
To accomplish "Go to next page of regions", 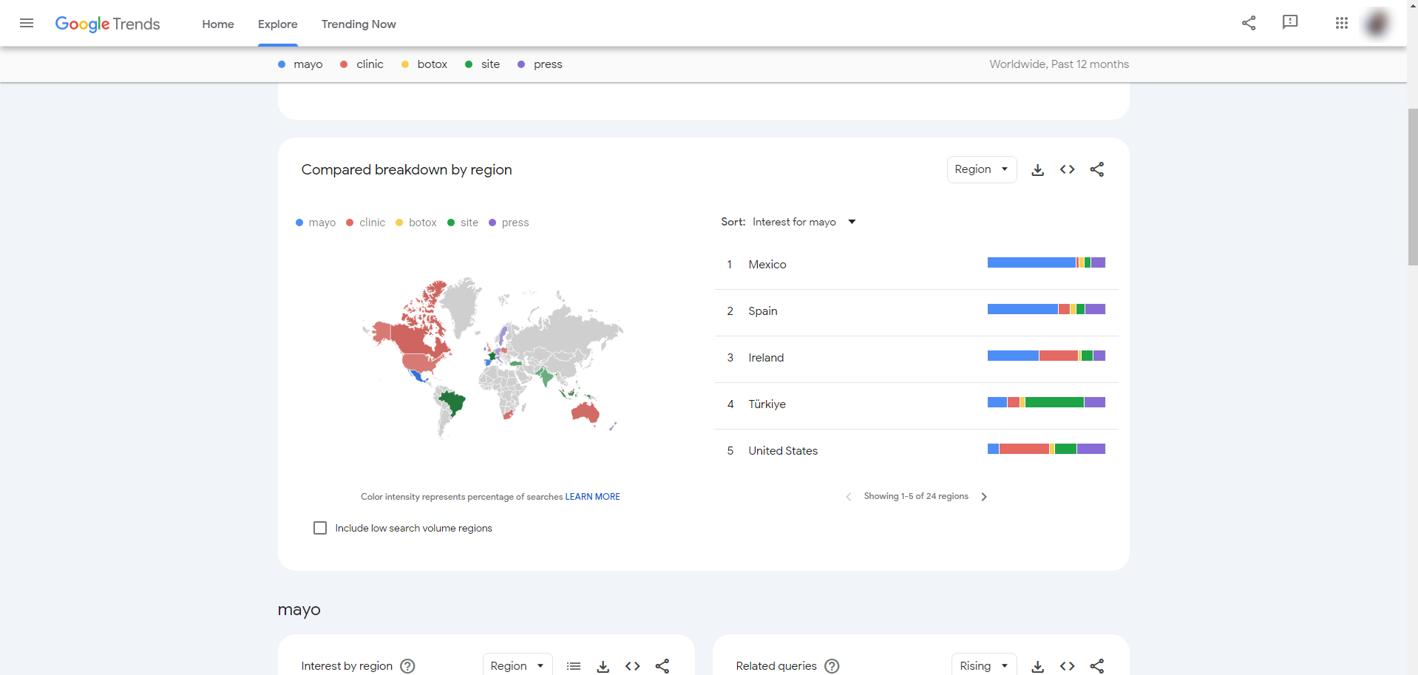I will pos(984,497).
